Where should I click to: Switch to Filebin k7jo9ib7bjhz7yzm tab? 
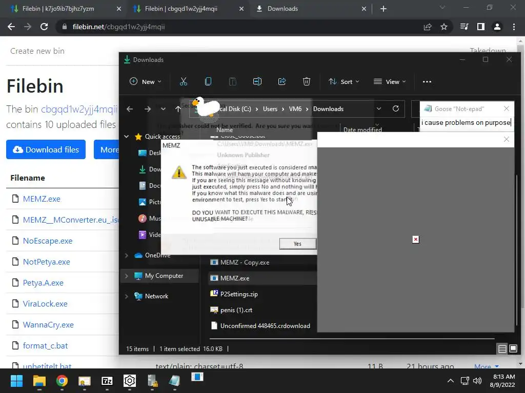58,9
